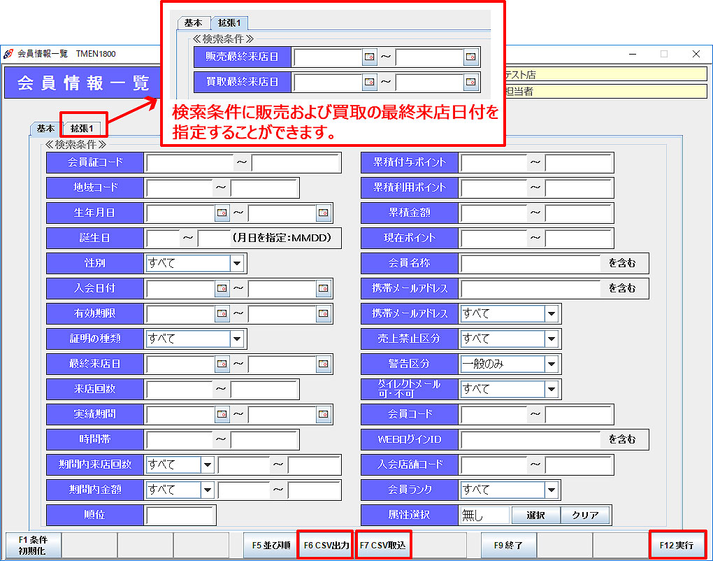Viewport: 713px width, 561px height.
Task: Open calendar for 買取最終来店日 end date
Action: pos(470,83)
